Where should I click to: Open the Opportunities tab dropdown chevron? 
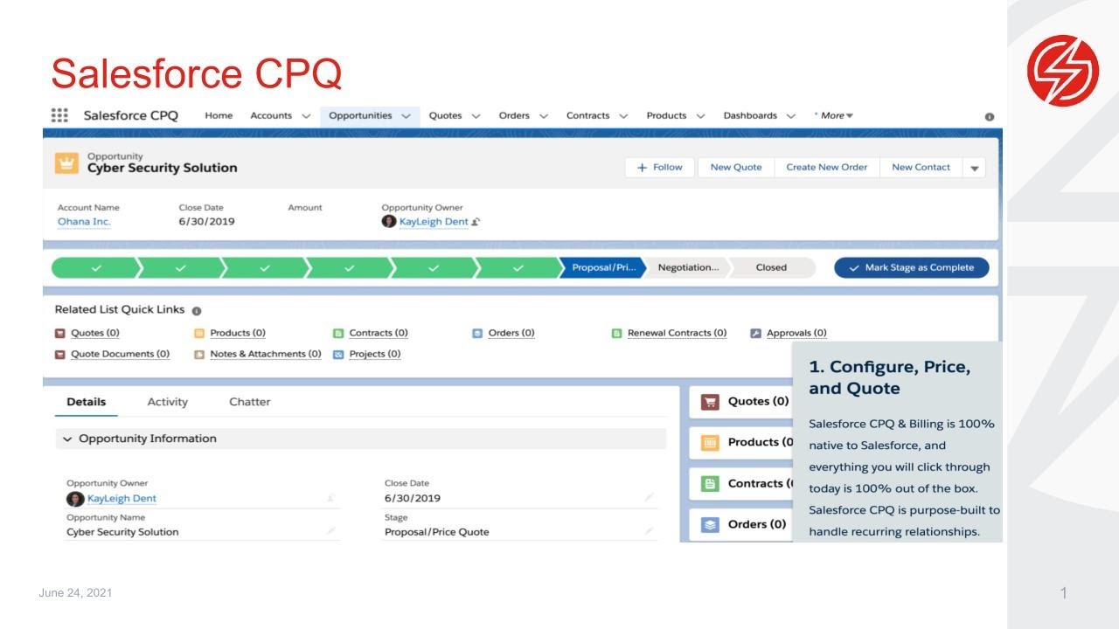pos(407,116)
